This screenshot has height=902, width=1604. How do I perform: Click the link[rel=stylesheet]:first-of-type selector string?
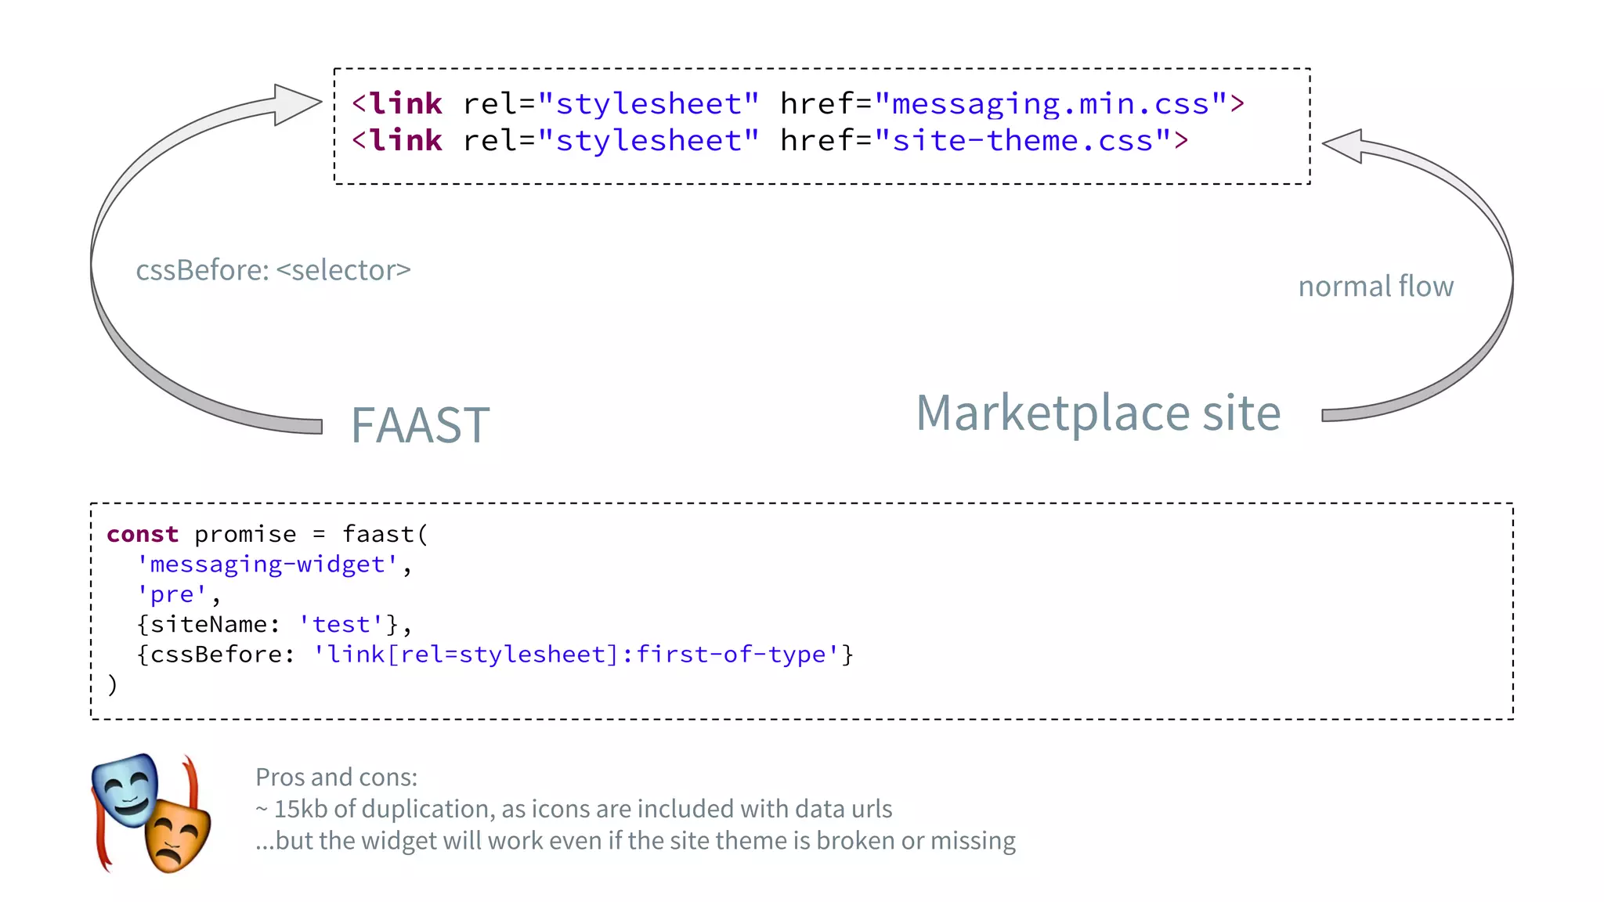[576, 655]
